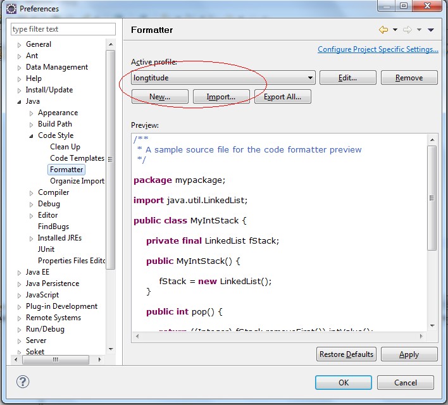Click the forward navigation arrow icon
This screenshot has width=448, height=405.
pos(407,30)
